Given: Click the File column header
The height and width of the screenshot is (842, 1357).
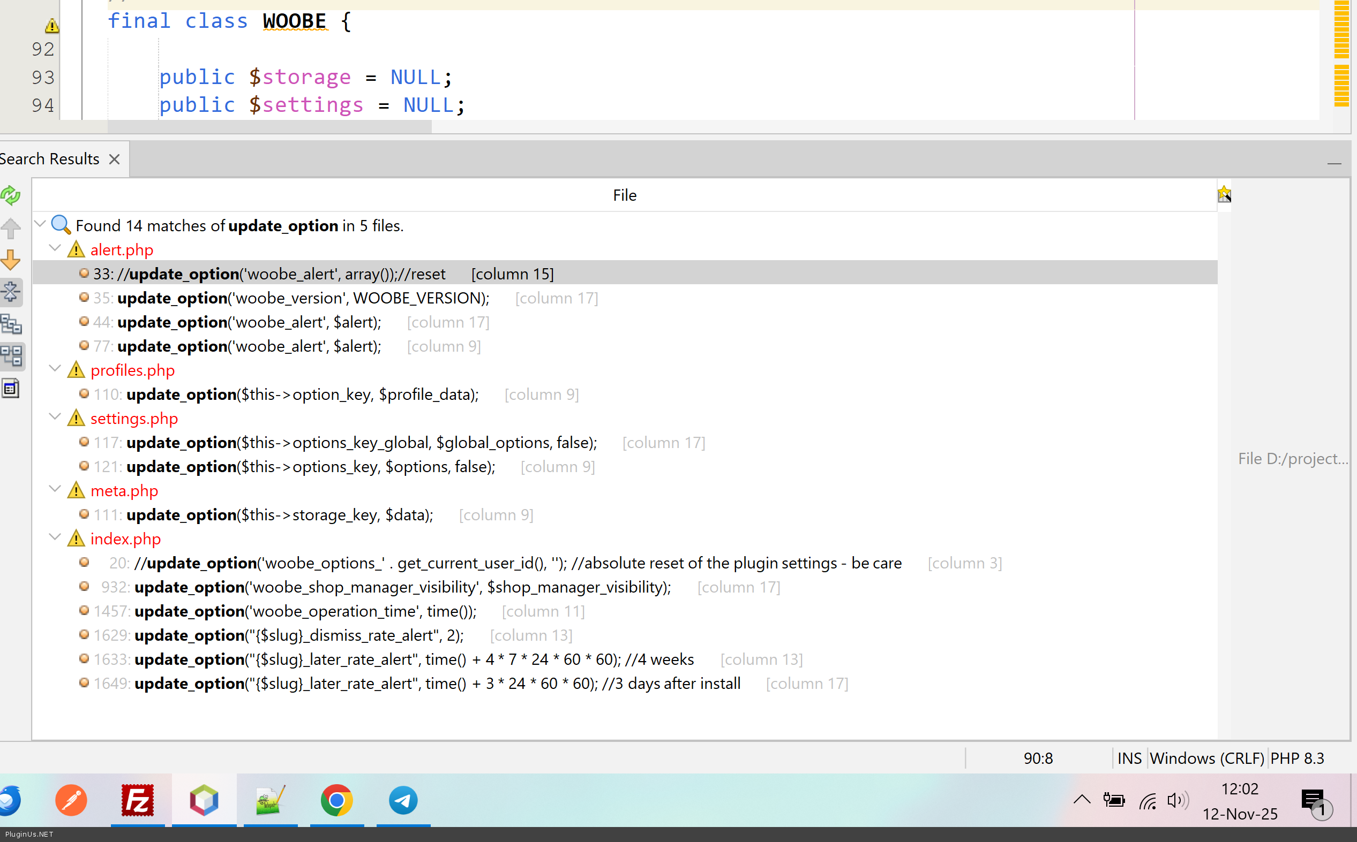Looking at the screenshot, I should tap(624, 195).
